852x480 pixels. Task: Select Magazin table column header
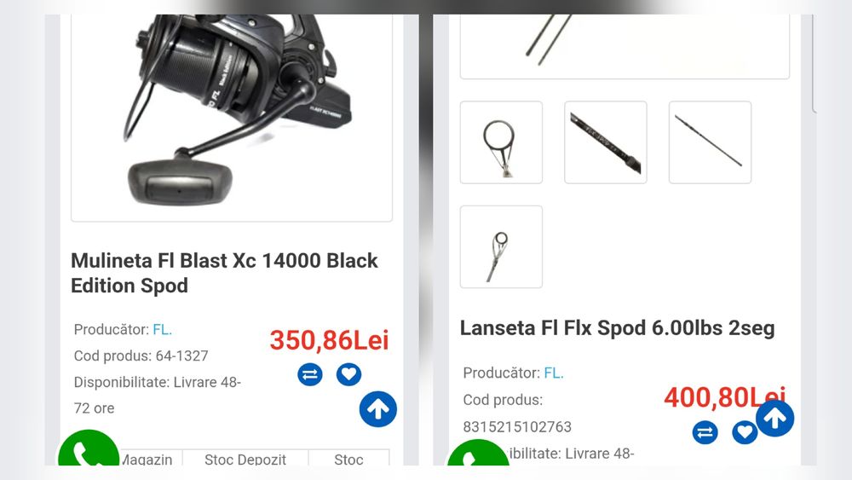click(147, 458)
